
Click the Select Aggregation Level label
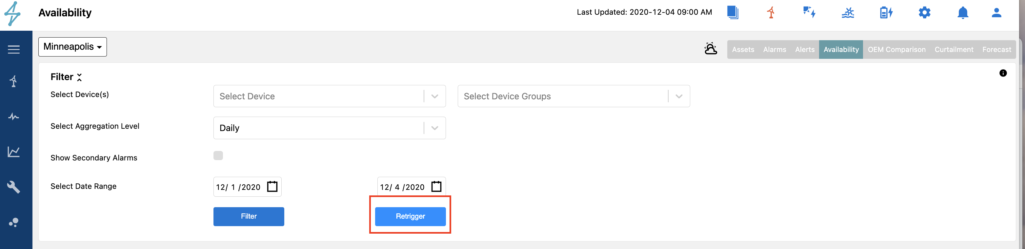(x=95, y=126)
